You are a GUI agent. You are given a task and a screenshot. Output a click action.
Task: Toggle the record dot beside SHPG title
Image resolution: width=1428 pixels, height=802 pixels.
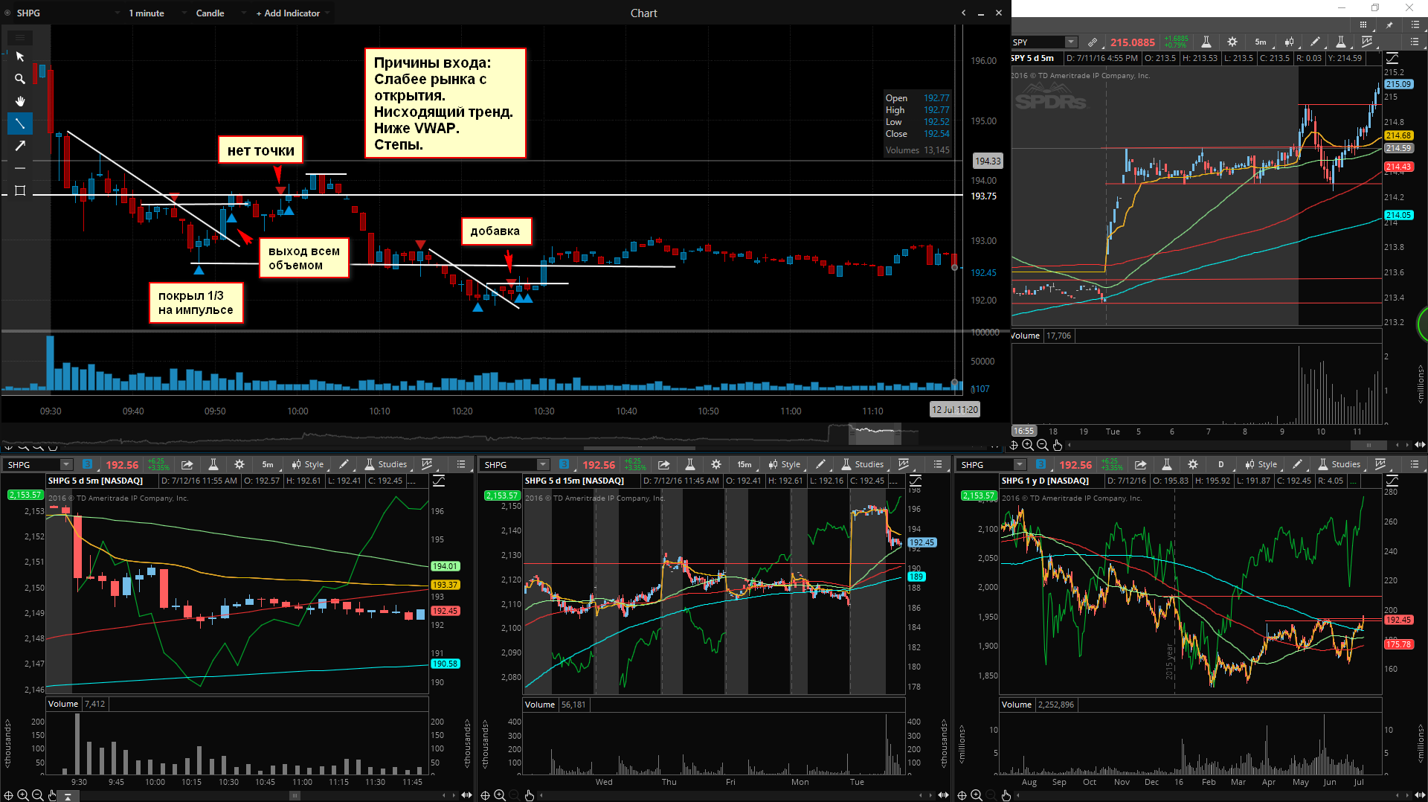[x=8, y=13]
